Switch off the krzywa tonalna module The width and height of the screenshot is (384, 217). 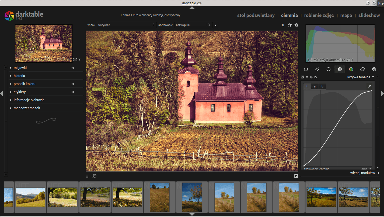[x=303, y=77]
